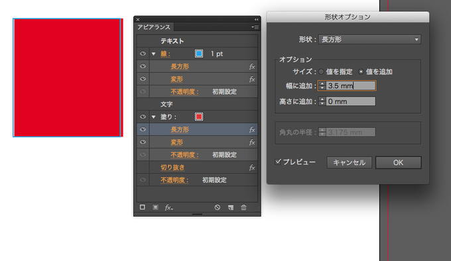Click fx icon on highlighted 長方形 row under 塗り

[252, 129]
